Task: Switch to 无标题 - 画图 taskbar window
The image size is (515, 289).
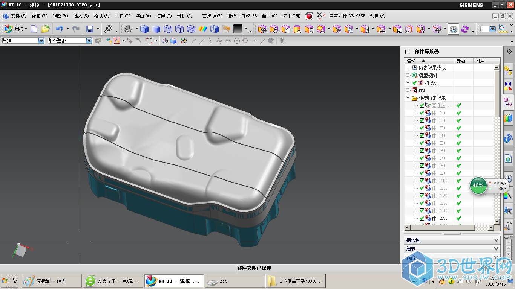Action: click(52, 281)
